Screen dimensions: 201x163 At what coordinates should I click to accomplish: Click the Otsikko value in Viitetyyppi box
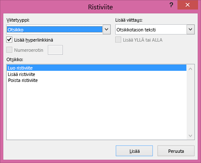[54, 30]
